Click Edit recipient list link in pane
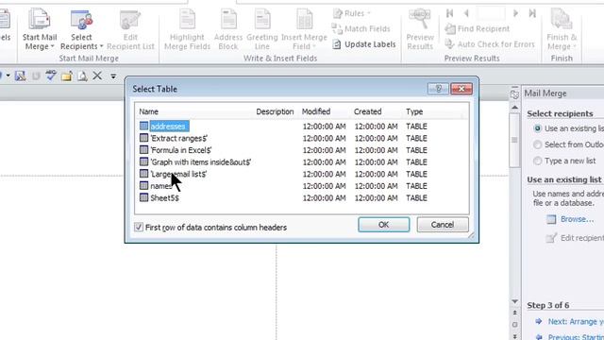This screenshot has width=604, height=340. tap(582, 238)
